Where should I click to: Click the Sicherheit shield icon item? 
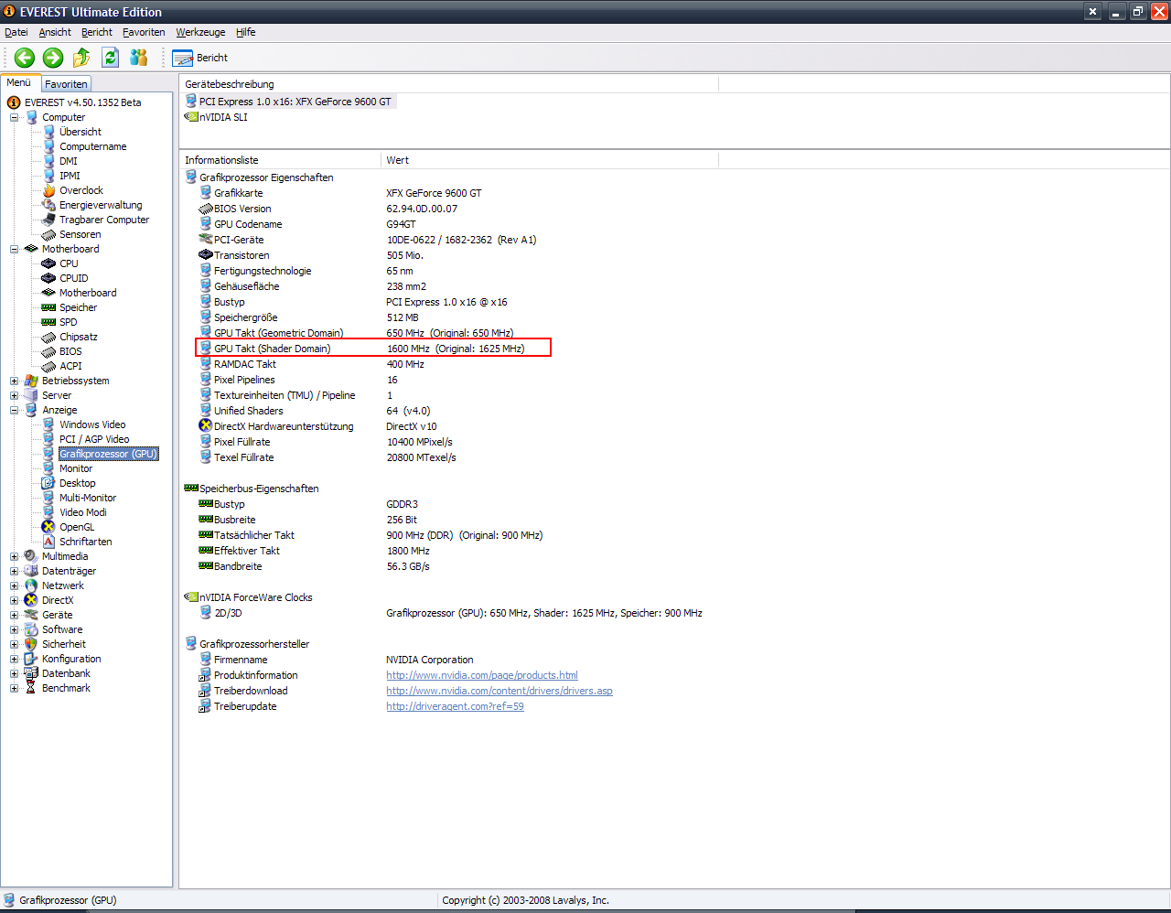click(x=30, y=644)
